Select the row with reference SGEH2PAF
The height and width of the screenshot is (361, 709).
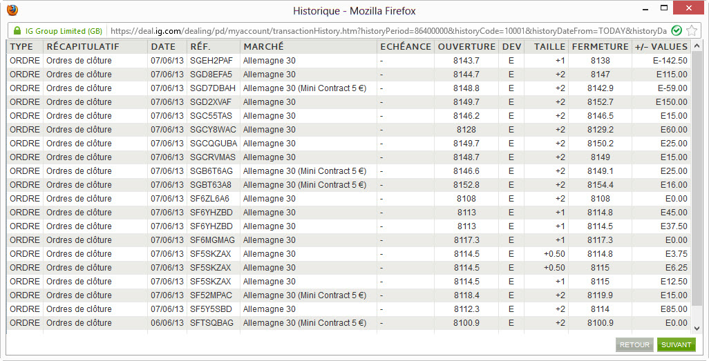point(348,61)
